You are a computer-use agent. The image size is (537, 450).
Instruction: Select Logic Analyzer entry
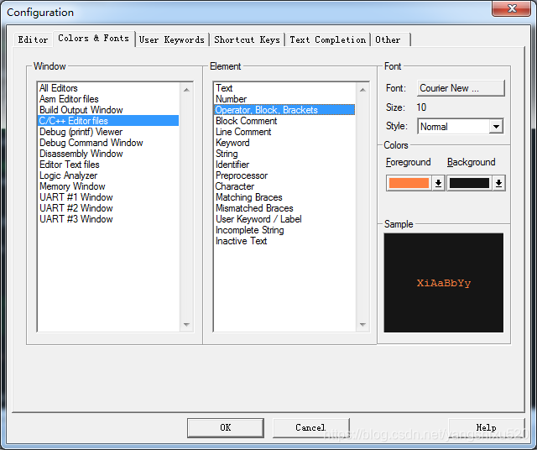pyautogui.click(x=108, y=175)
